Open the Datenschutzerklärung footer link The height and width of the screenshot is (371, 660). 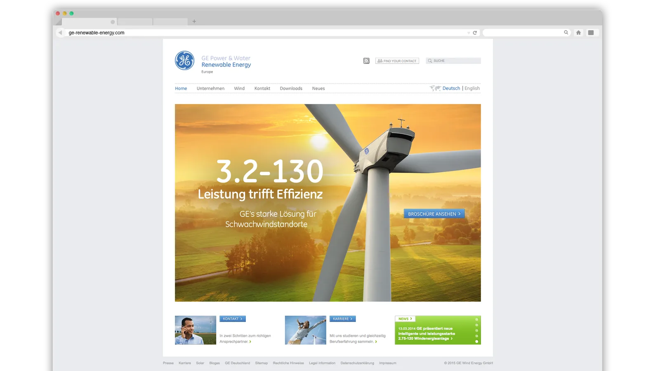point(357,363)
